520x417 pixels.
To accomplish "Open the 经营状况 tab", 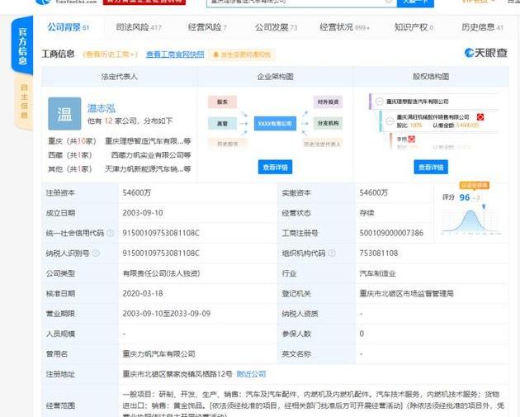I will tap(344, 27).
